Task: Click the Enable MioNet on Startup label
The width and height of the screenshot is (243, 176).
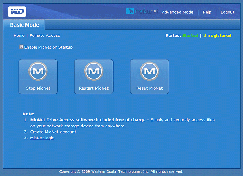Action: pyautogui.click(x=48, y=47)
